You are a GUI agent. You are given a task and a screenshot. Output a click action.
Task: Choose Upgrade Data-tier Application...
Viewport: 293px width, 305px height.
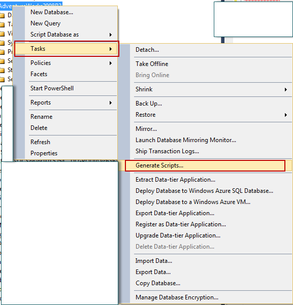pos(178,235)
